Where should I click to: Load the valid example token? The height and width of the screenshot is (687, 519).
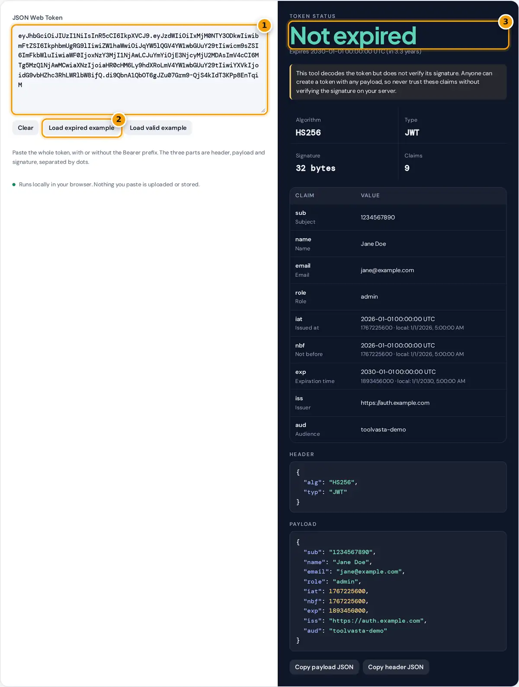[x=158, y=128]
